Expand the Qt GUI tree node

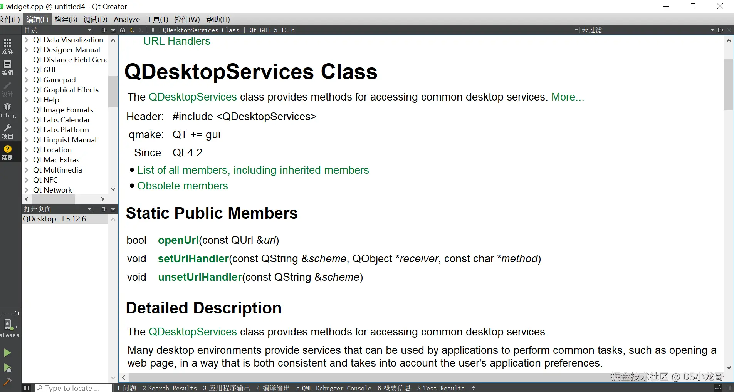click(x=27, y=70)
